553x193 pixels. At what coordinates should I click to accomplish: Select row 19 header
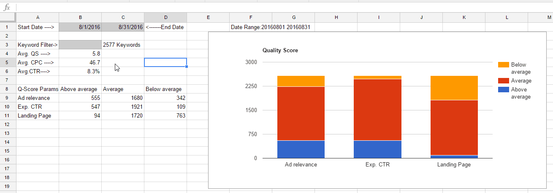(8, 186)
